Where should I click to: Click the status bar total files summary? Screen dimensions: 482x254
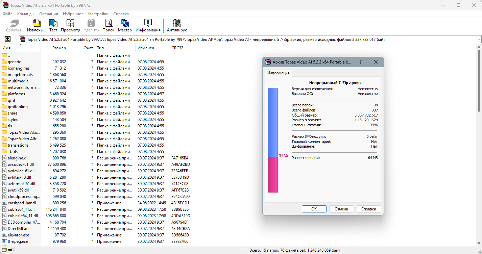(295, 250)
